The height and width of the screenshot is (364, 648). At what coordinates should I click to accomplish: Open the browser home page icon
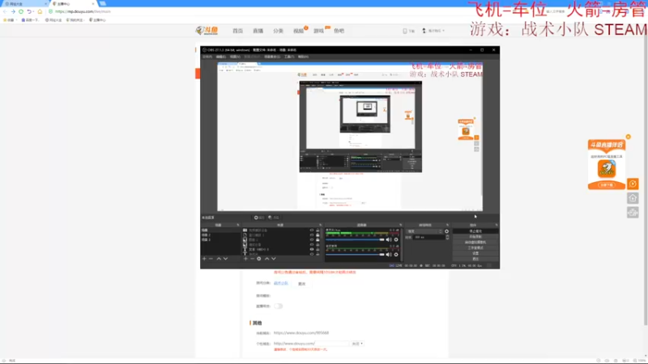40,11
